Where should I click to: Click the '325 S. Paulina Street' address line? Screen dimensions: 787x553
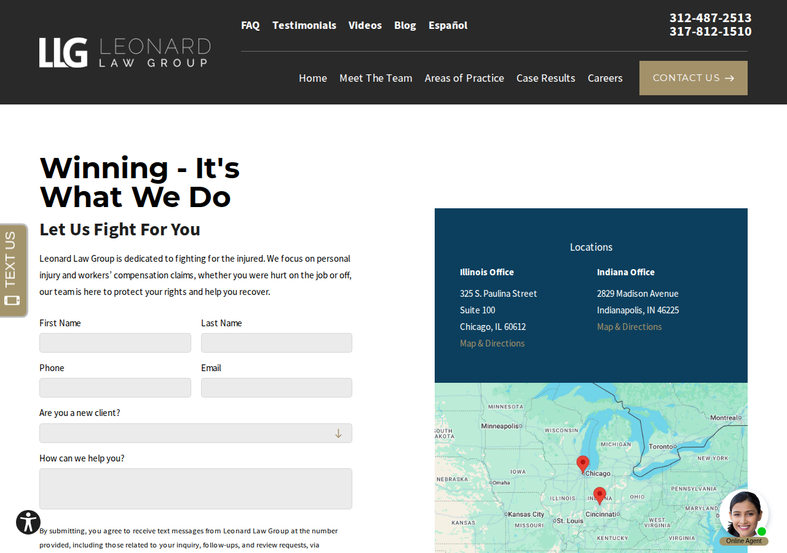pos(499,294)
